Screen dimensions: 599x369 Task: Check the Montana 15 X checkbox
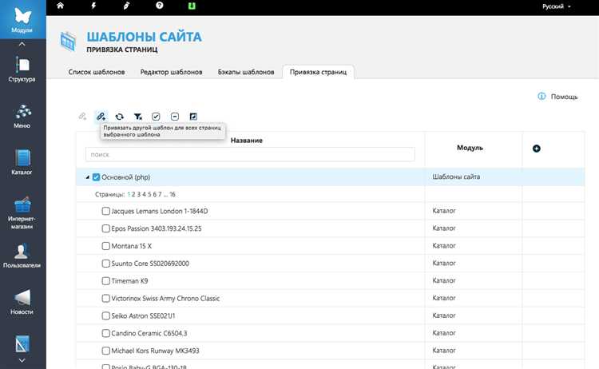coord(105,246)
